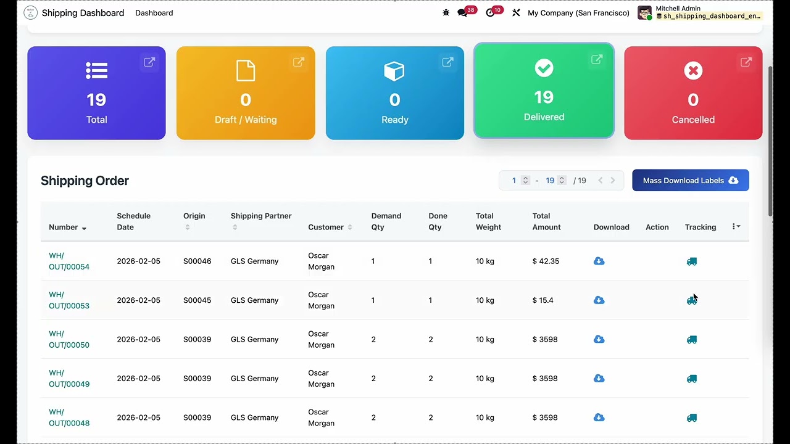This screenshot has height=444, width=790.
Task: Open the column options dropdown in table header
Action: [736, 227]
